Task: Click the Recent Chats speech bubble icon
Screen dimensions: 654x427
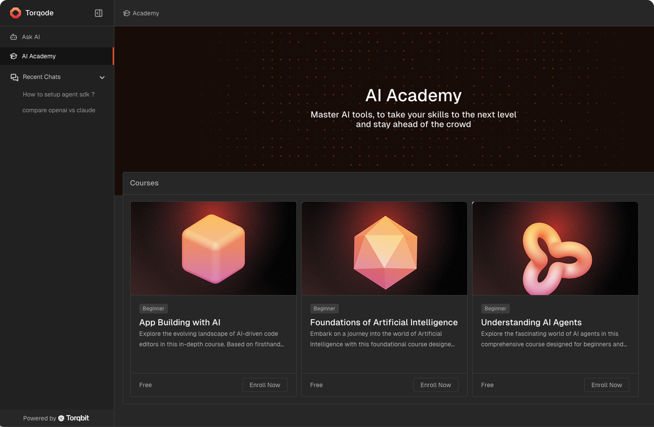Action: pos(14,77)
